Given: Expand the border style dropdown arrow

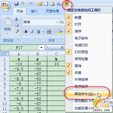Looking at the screenshot, I should [54, 32].
